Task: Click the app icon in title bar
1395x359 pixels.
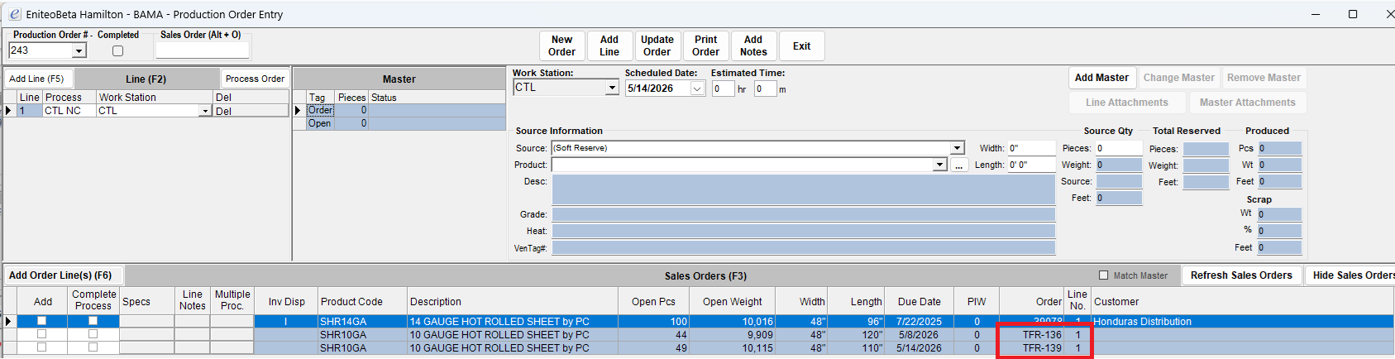Action: [x=14, y=14]
